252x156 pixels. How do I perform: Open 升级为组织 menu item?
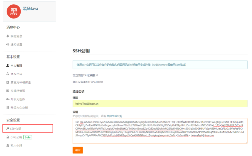coord(18,99)
